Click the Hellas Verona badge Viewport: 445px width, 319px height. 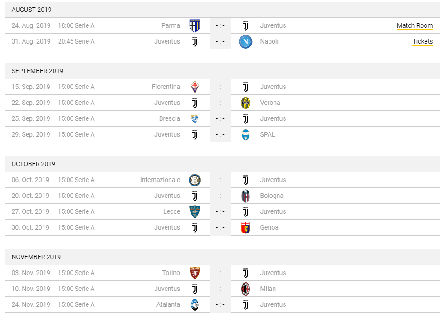(245, 103)
